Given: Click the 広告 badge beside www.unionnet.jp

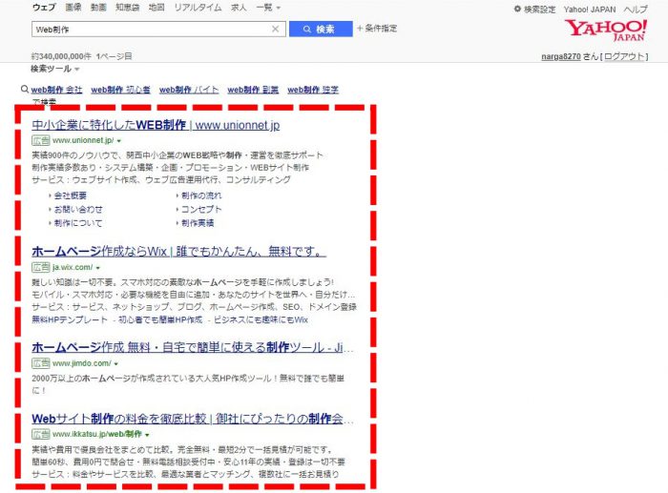Looking at the screenshot, I should [x=41, y=140].
